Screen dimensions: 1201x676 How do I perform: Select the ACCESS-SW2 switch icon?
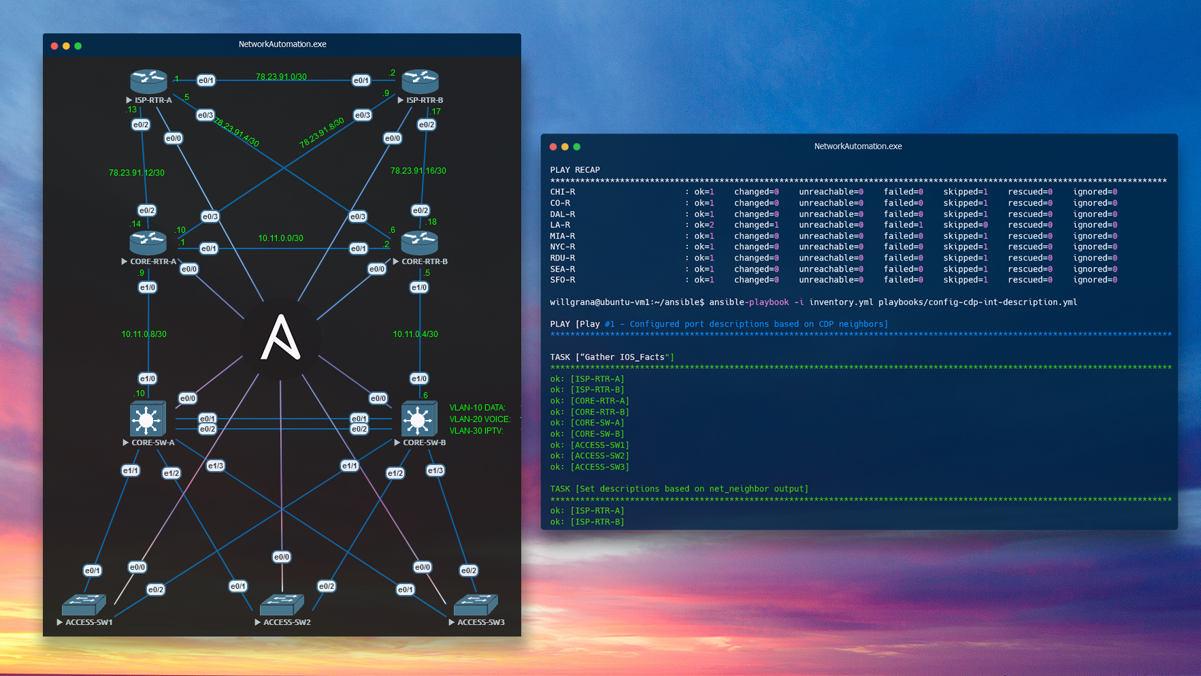pos(281,603)
